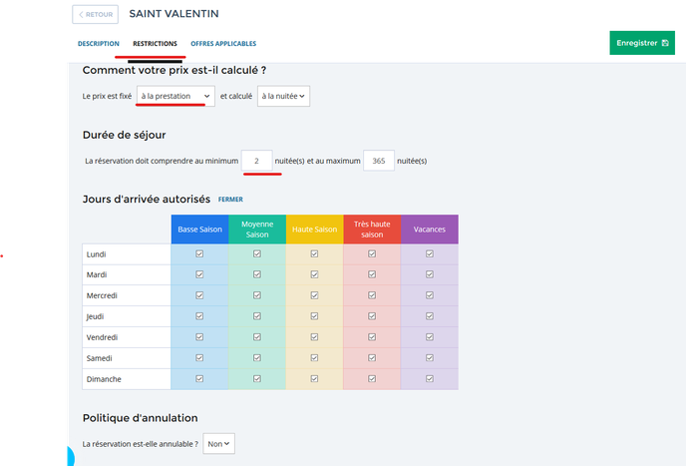The image size is (686, 466).
Task: Click the save disk icon in Enregistrer
Action: pos(665,43)
